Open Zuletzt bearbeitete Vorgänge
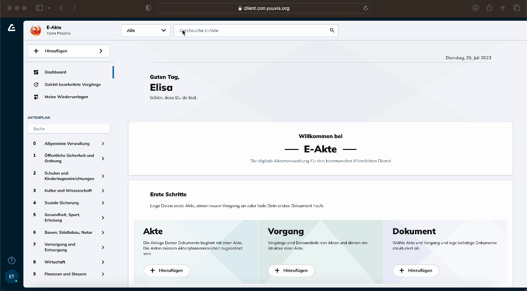This screenshot has height=291, width=527. (72, 84)
